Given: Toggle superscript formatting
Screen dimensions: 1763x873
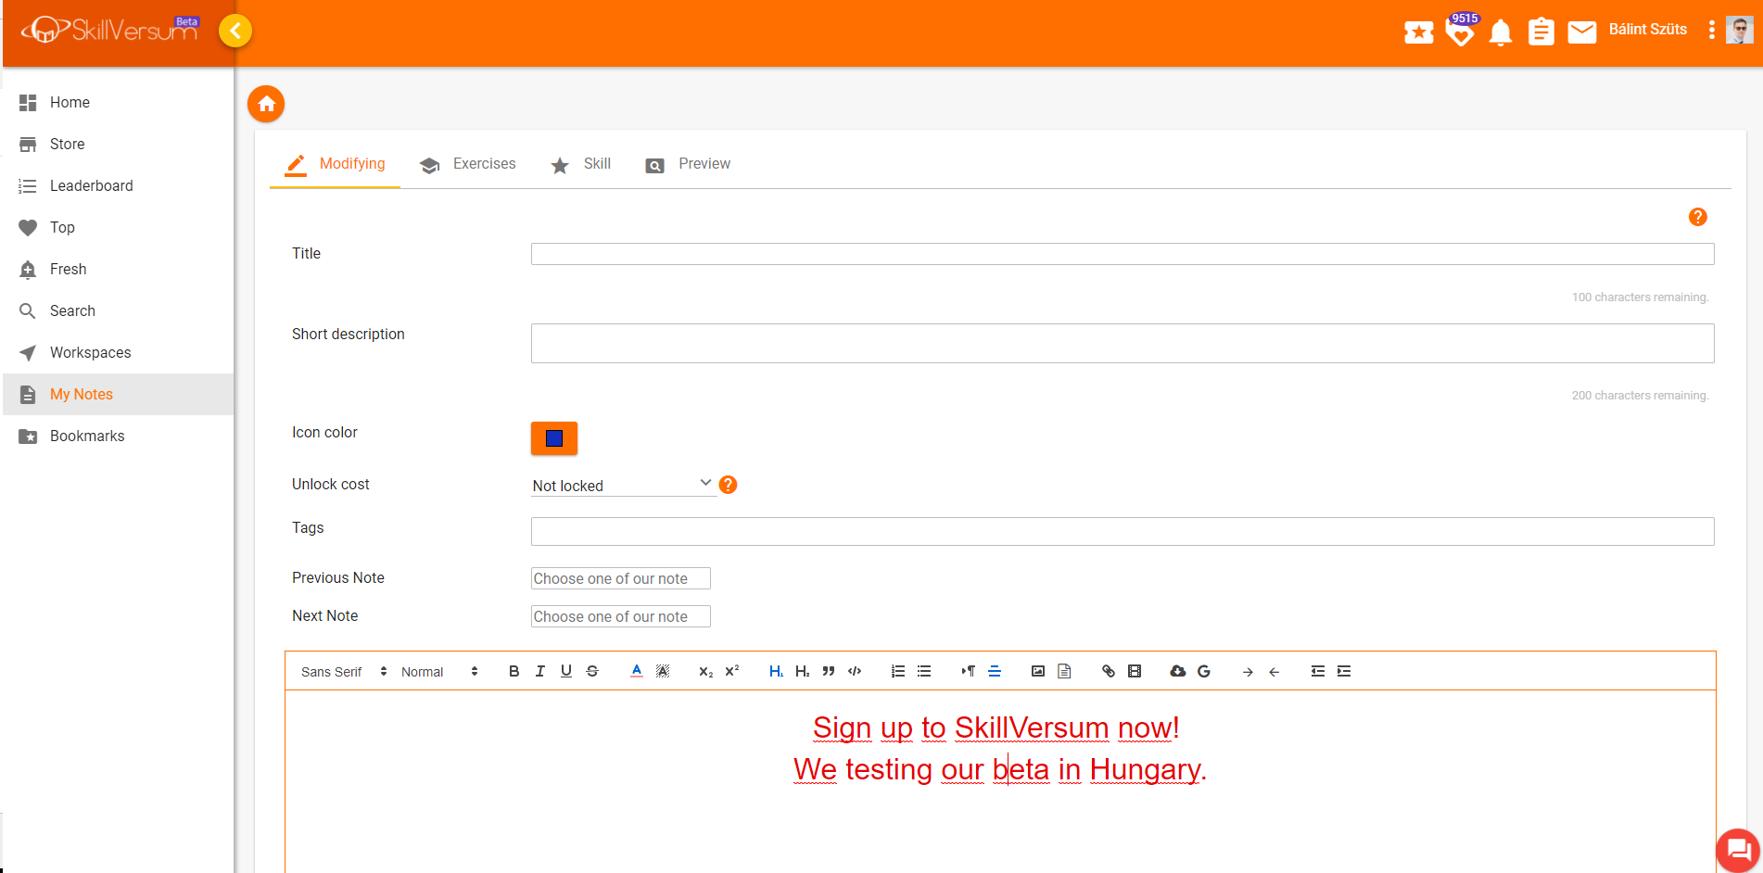Looking at the screenshot, I should coord(732,671).
